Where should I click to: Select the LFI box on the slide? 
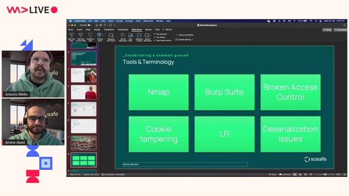click(224, 134)
